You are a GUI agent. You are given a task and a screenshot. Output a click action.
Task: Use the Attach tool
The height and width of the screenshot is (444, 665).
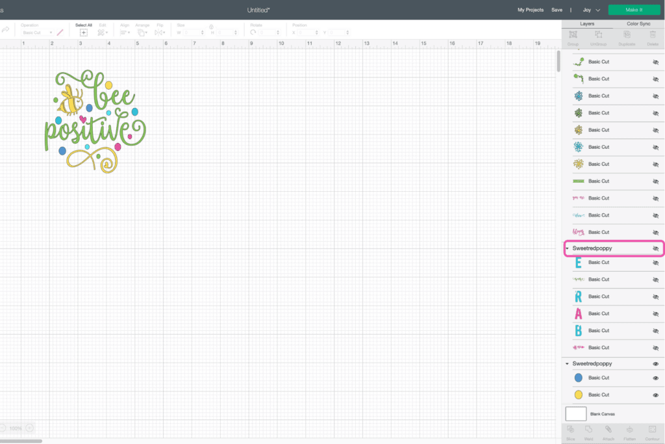pos(608,430)
